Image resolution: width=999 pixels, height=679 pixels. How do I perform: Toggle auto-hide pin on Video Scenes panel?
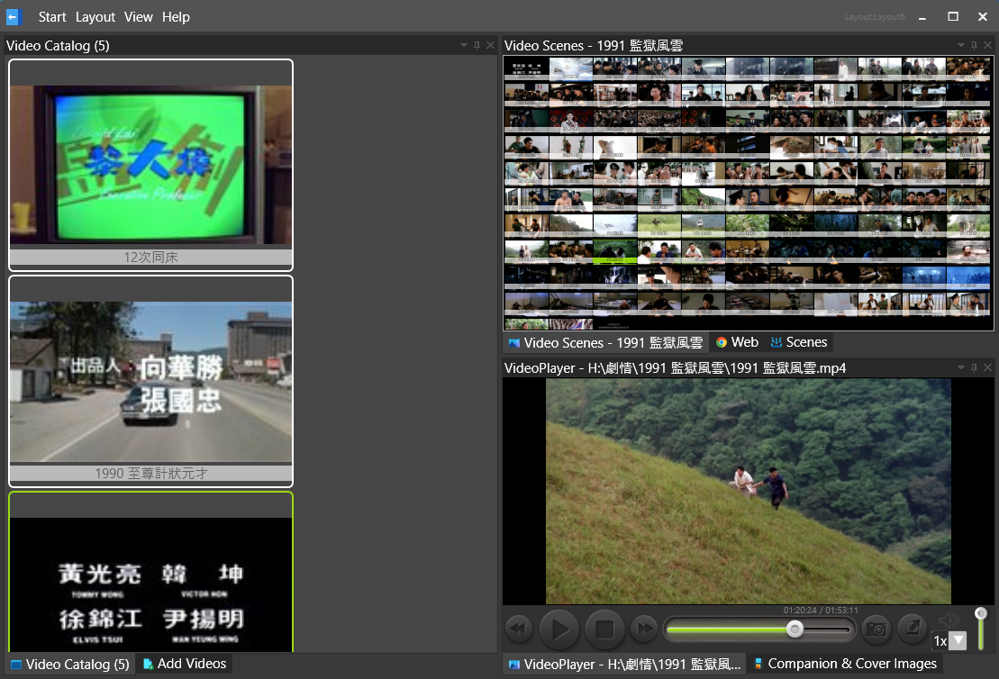[974, 45]
